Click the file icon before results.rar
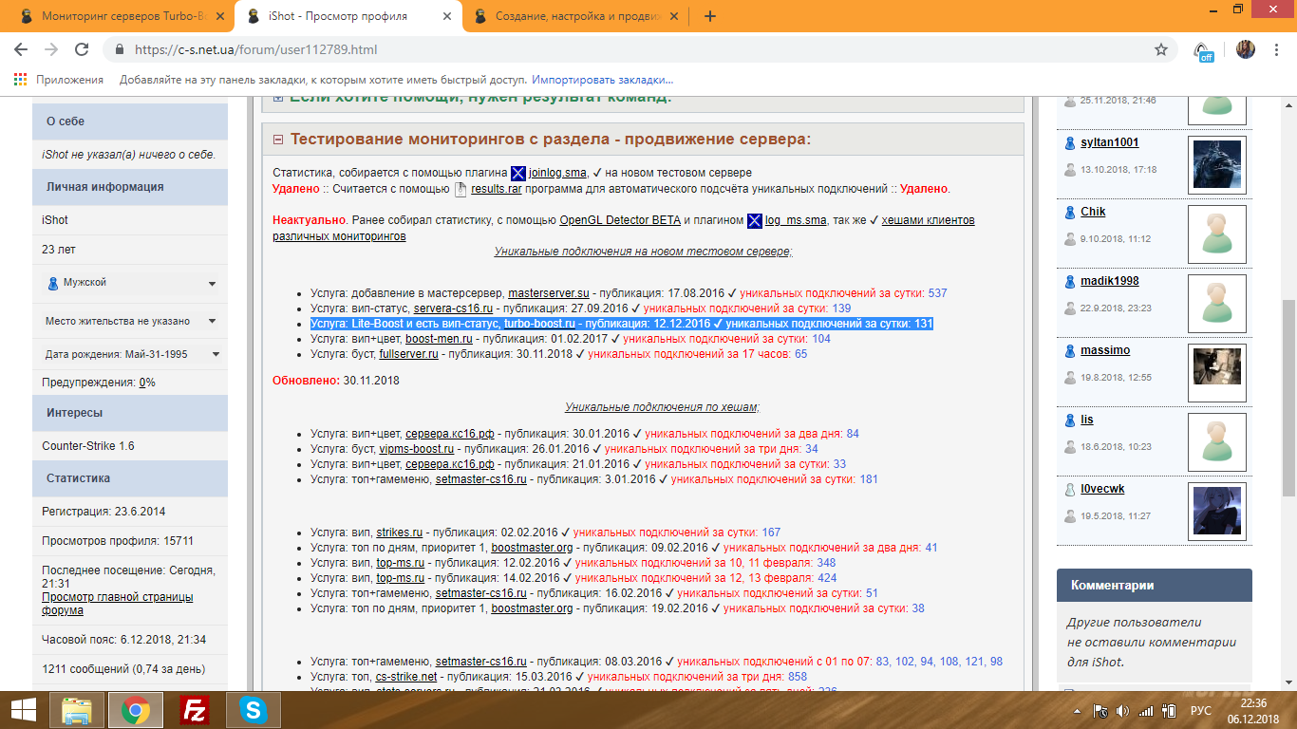 [461, 189]
